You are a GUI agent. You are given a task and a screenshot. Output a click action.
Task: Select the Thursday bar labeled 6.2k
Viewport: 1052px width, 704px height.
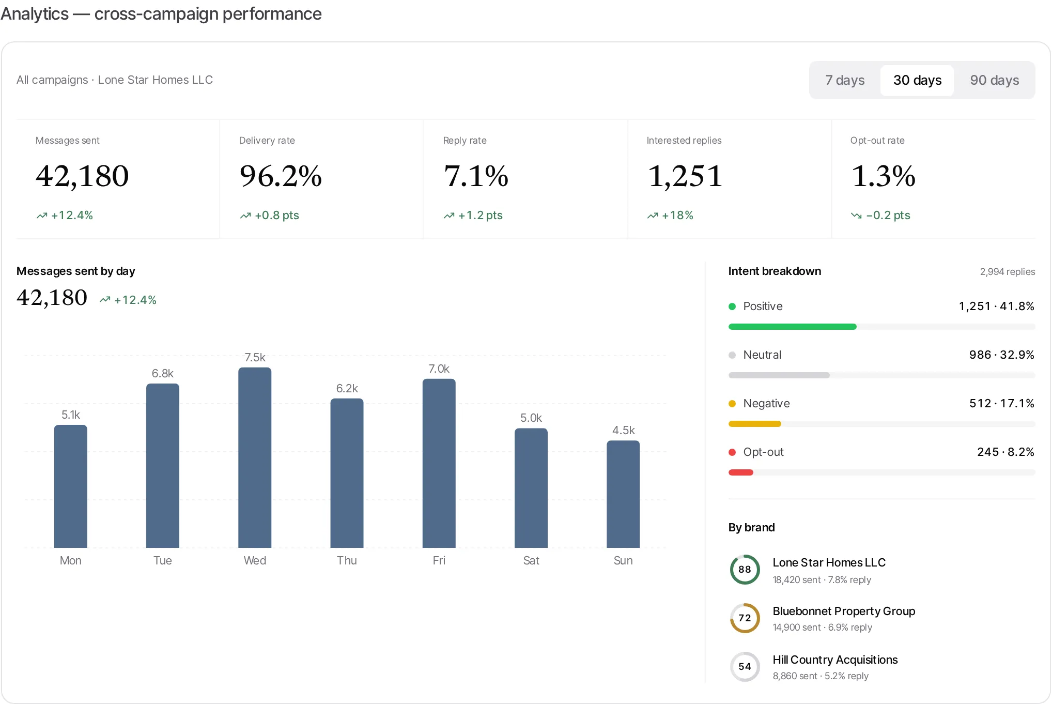point(347,473)
